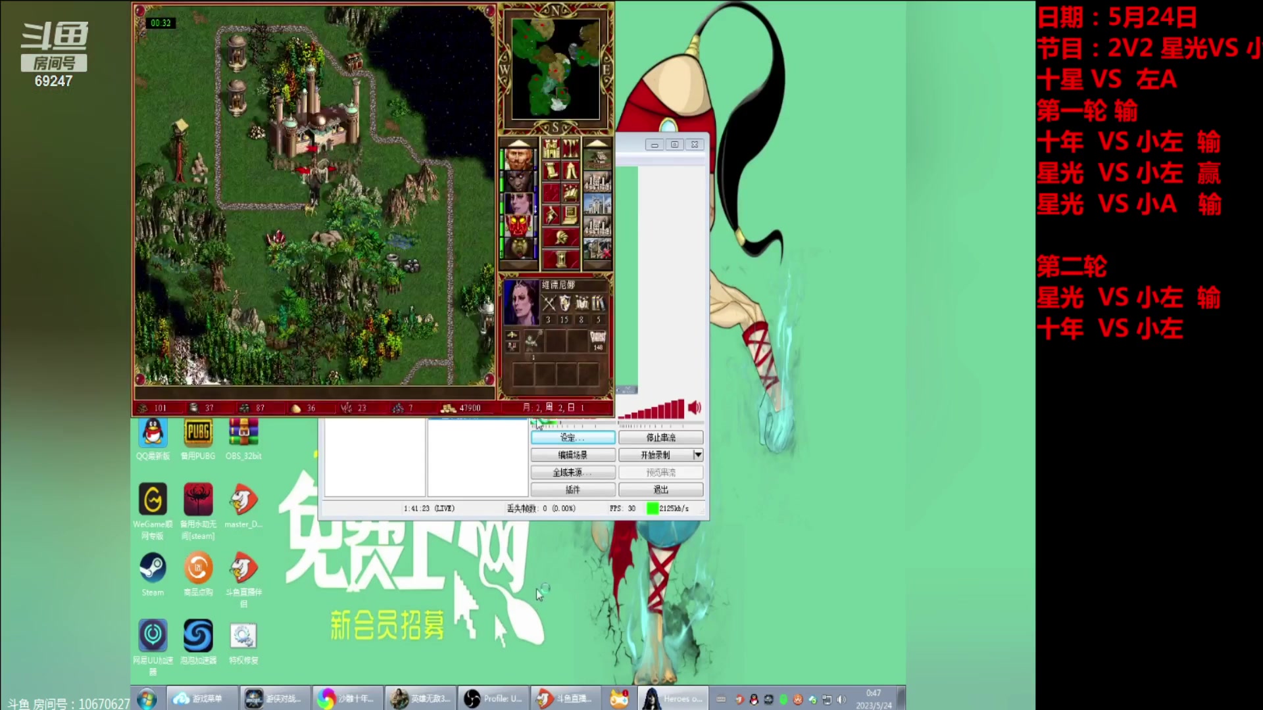
Task: Click the game date display in status bar
Action: click(554, 408)
